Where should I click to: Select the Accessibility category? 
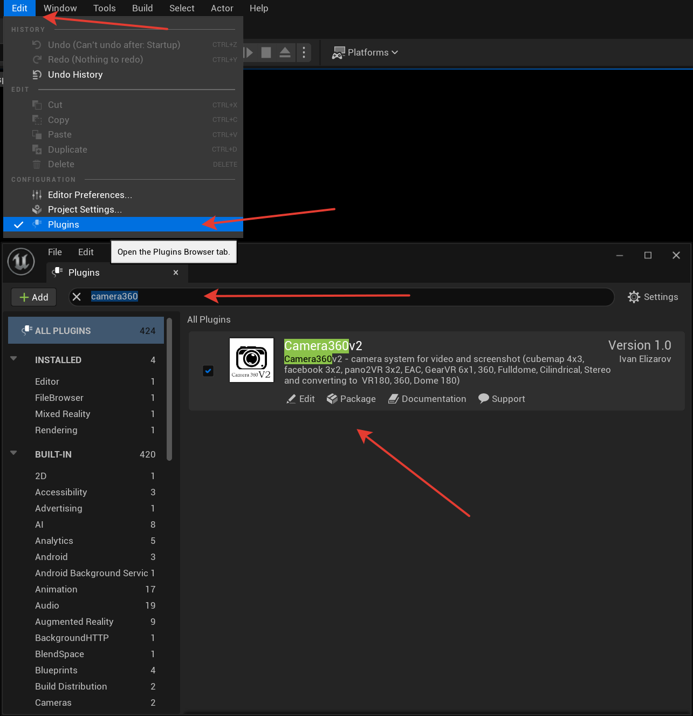pyautogui.click(x=86, y=492)
